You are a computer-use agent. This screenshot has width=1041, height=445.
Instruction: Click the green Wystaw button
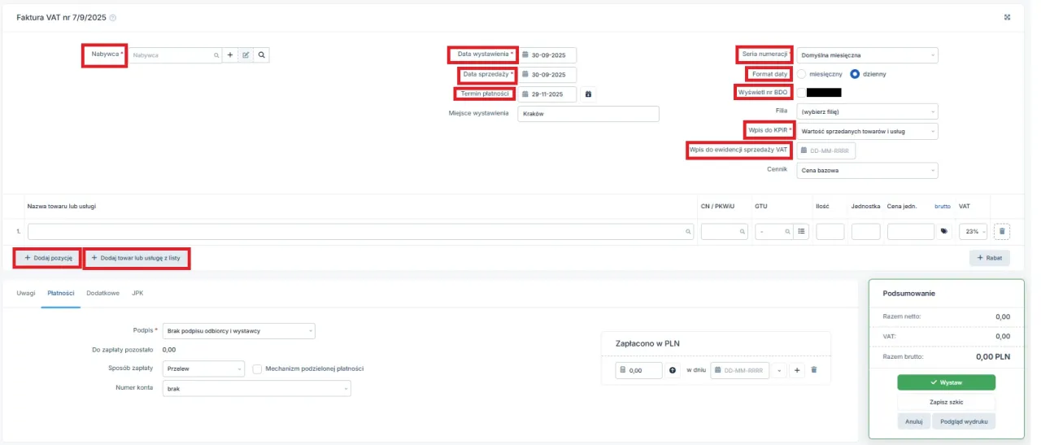[x=946, y=382]
